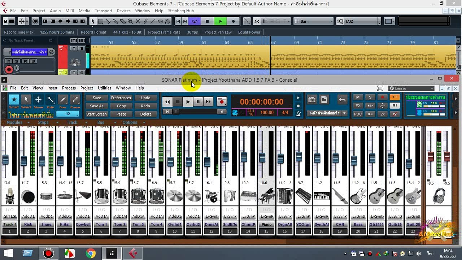Open the Lenses dropdown
Viewport: 462px width, 260px height.
(x=411, y=88)
